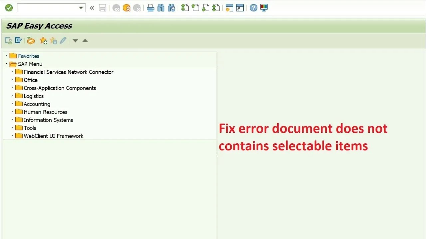Open the command field history dropdown arrow
Viewport: 426px width, 239px height.
81,8
